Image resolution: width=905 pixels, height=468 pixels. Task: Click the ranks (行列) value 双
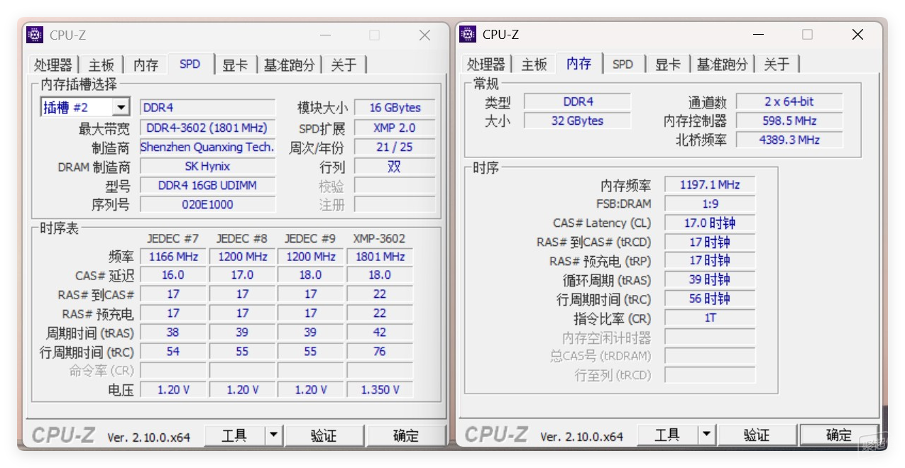tap(395, 167)
